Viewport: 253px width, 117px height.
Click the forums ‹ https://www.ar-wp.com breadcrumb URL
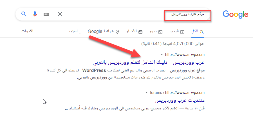pyautogui.click(x=177, y=93)
